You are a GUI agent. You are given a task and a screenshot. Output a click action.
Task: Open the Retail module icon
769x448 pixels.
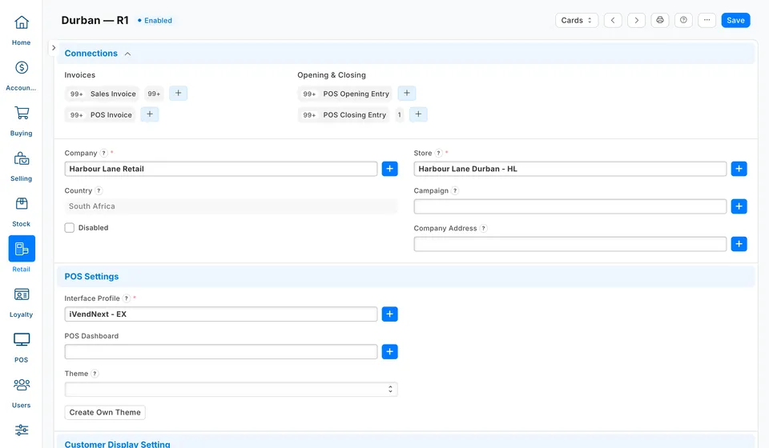coord(22,249)
